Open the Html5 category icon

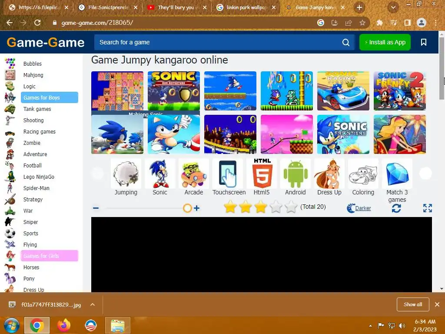point(262,174)
